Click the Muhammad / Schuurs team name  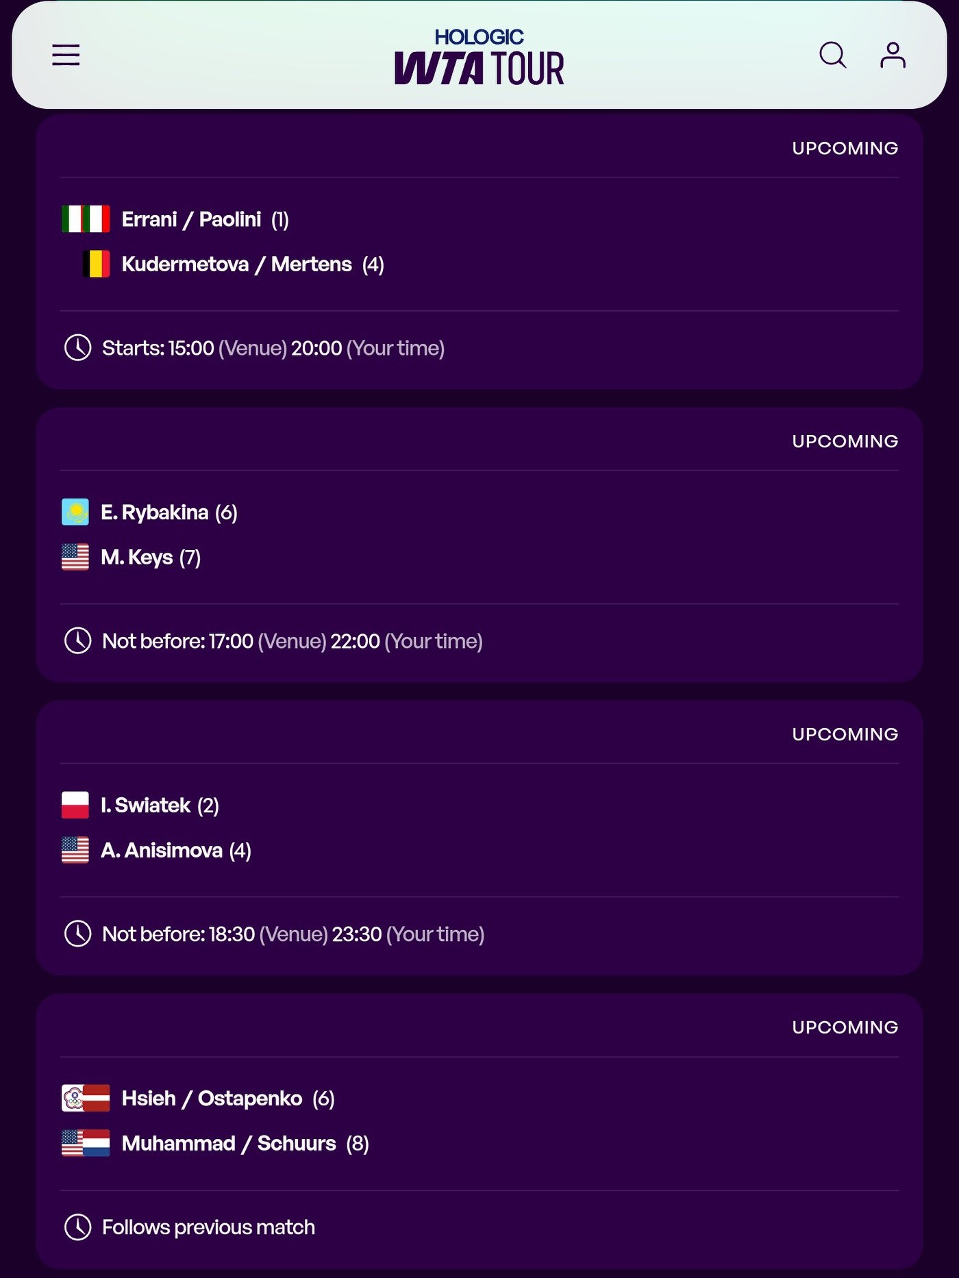click(229, 1144)
